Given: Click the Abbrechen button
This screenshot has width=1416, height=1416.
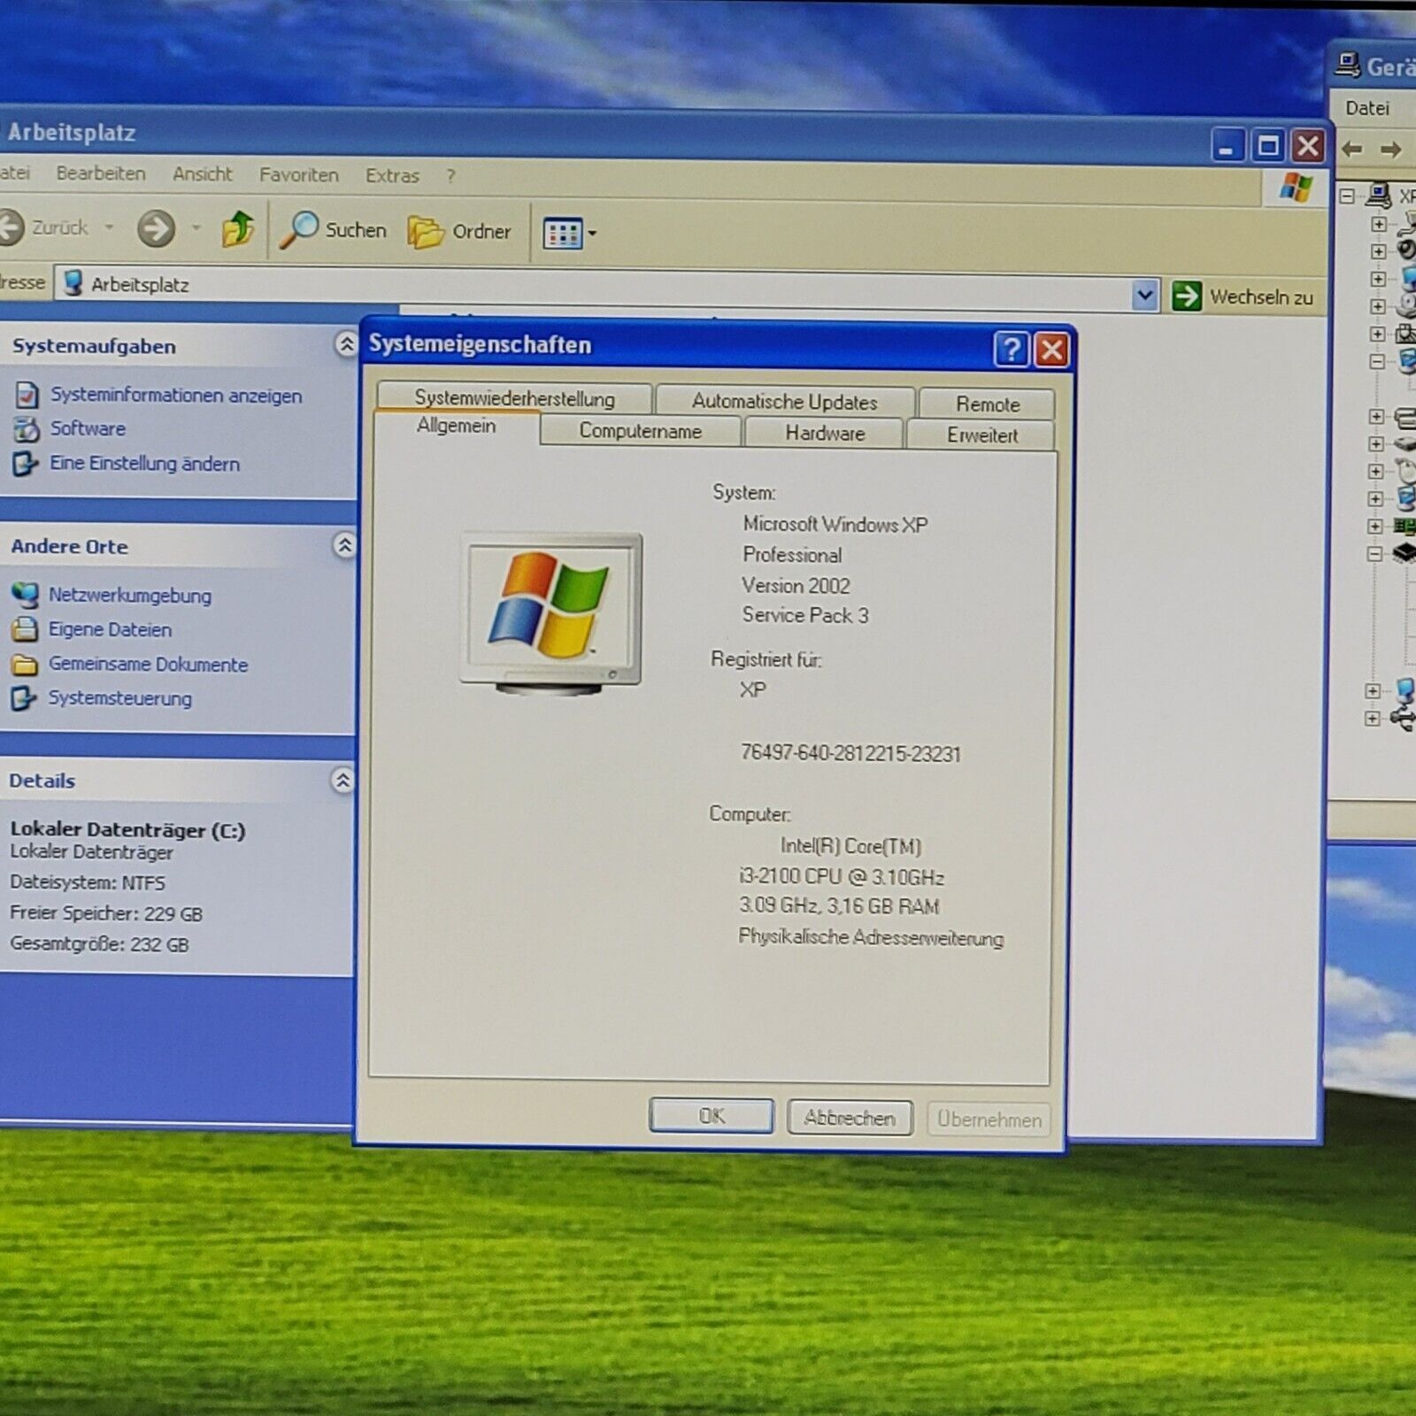Looking at the screenshot, I should tap(849, 1118).
